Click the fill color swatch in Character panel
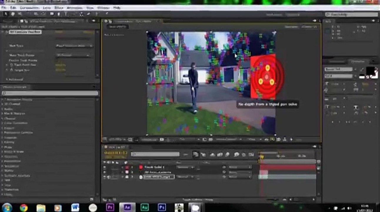 pyautogui.click(x=370, y=70)
